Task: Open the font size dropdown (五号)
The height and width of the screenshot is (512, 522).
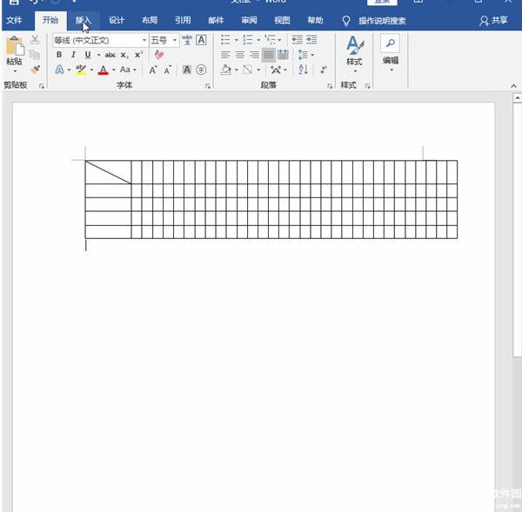Action: [x=163, y=40]
